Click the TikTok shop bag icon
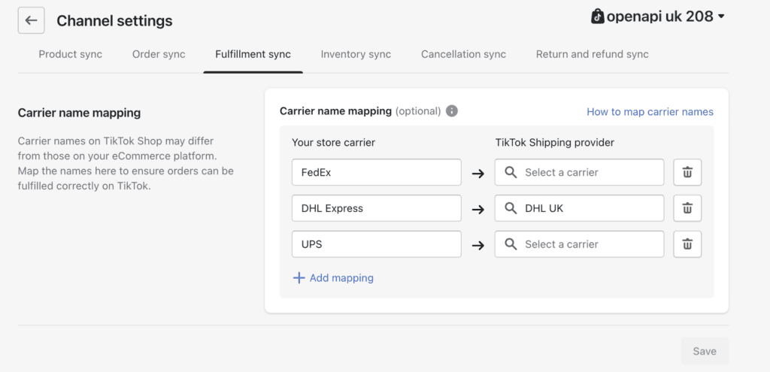 tap(597, 17)
